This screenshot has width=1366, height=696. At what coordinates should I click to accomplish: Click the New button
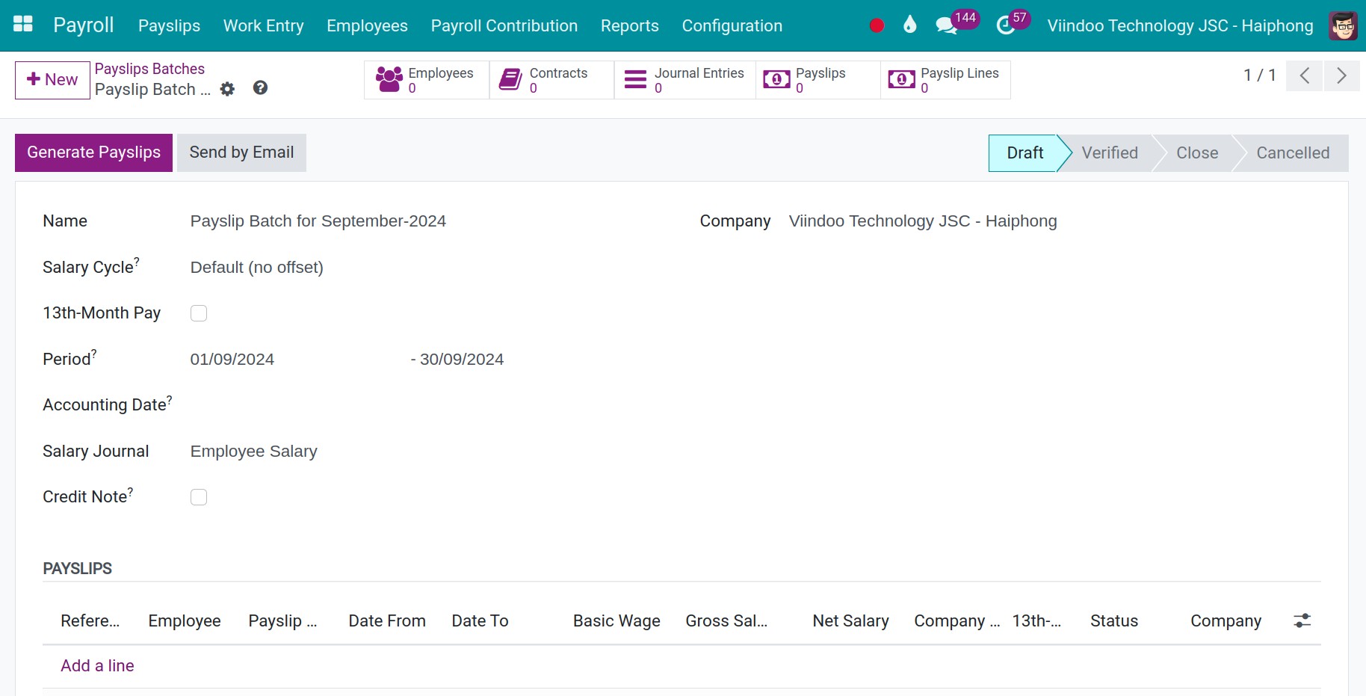(x=52, y=80)
